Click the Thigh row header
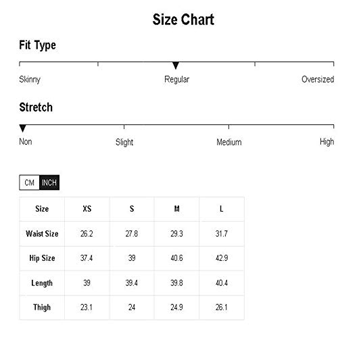Viewport: 338px width, 338px height. [x=42, y=308]
